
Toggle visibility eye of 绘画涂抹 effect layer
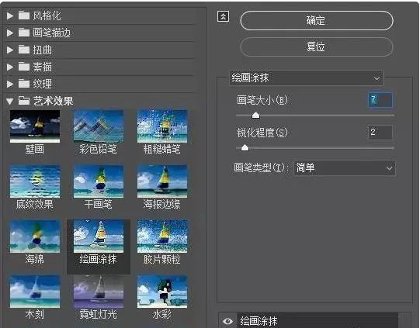pos(227,321)
